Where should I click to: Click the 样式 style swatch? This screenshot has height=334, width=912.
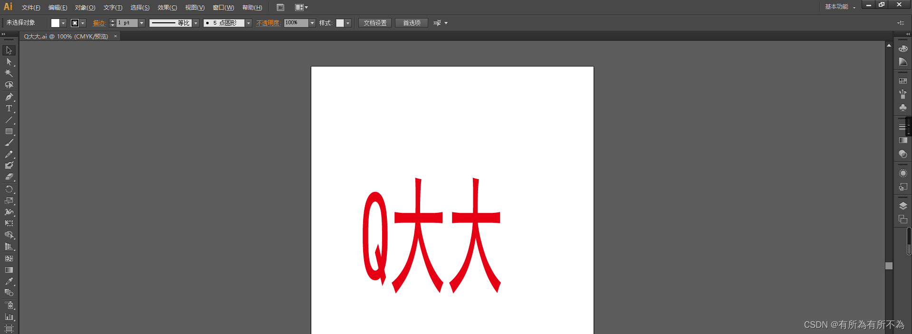click(x=340, y=23)
